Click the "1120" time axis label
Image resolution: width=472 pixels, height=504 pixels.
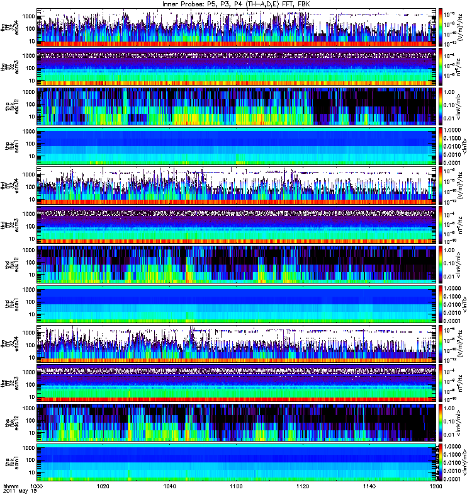click(x=303, y=486)
